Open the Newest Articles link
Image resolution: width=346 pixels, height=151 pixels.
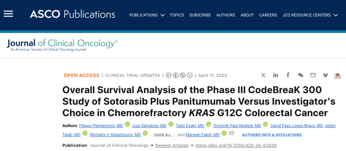(x=172, y=146)
